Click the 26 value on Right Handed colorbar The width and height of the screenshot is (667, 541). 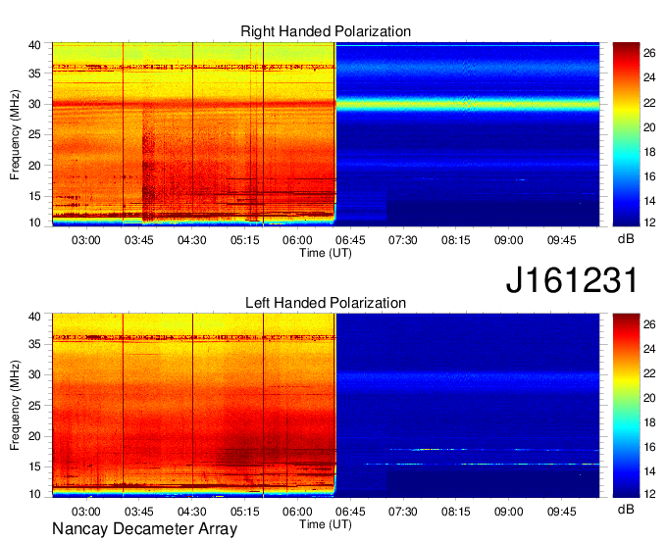[x=649, y=53]
